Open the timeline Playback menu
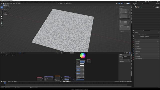The width and height of the screenshot is (160, 90). [5, 81]
